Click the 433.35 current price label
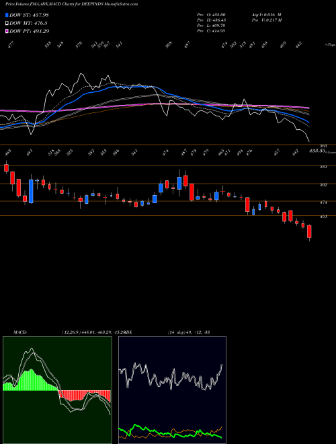336x444 pixels. click(317, 151)
